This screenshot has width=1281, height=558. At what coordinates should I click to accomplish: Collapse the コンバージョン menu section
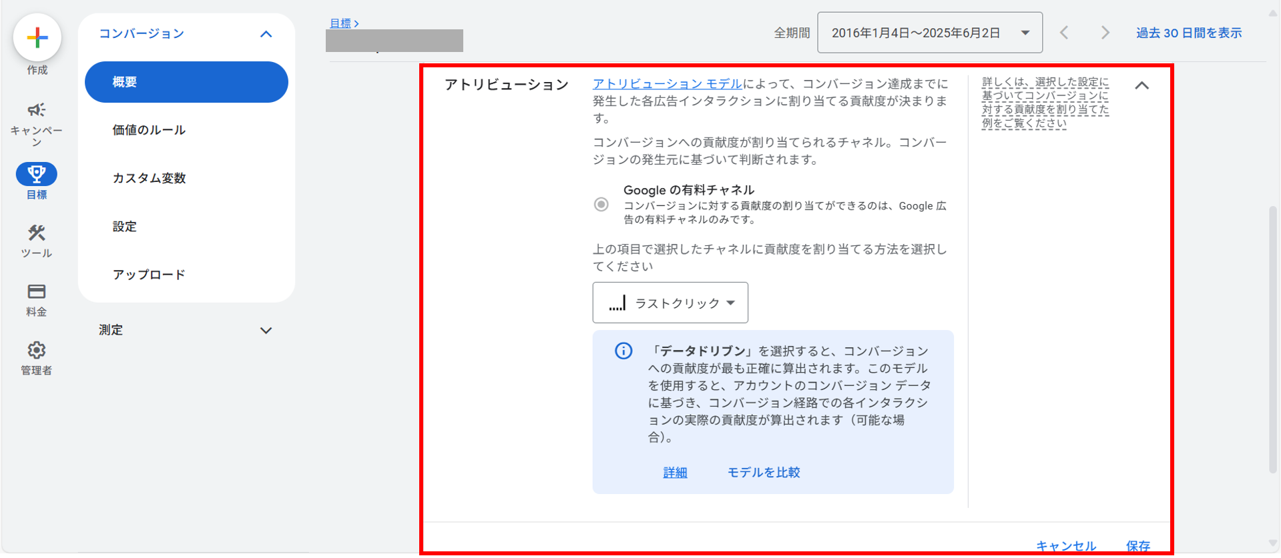click(266, 34)
